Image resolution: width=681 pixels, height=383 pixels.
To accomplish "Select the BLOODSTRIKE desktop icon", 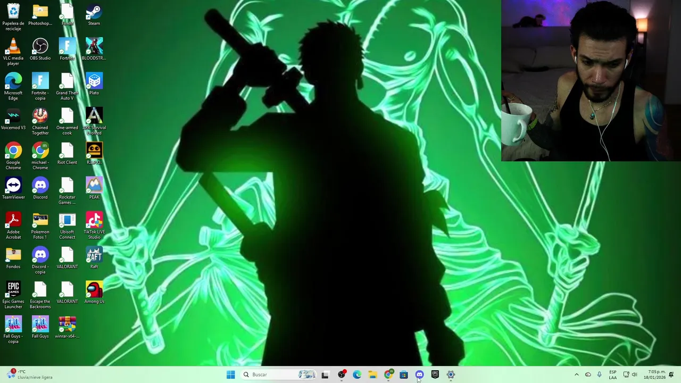I will (x=94, y=49).
